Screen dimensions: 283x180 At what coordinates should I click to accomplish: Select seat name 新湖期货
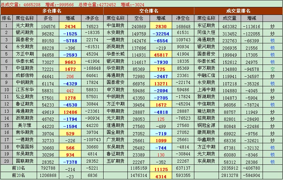(206, 97)
